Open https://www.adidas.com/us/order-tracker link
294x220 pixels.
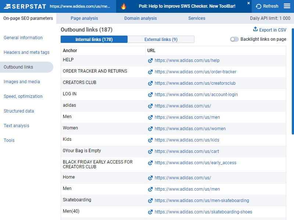pos(196,72)
